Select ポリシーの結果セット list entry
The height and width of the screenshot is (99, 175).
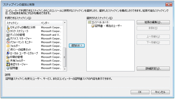coord(21,50)
